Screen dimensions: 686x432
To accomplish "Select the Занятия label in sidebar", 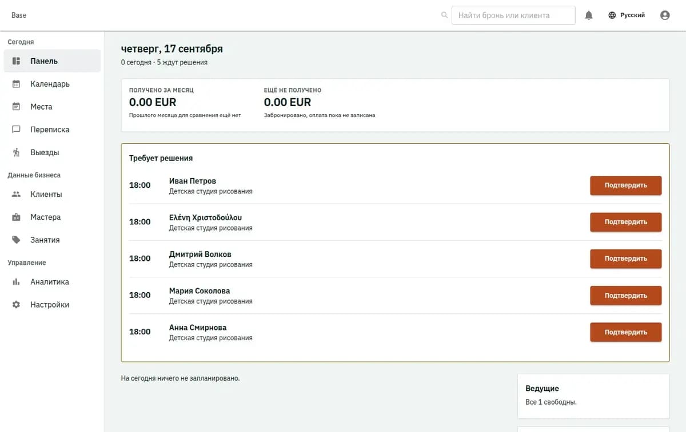I will coord(45,240).
